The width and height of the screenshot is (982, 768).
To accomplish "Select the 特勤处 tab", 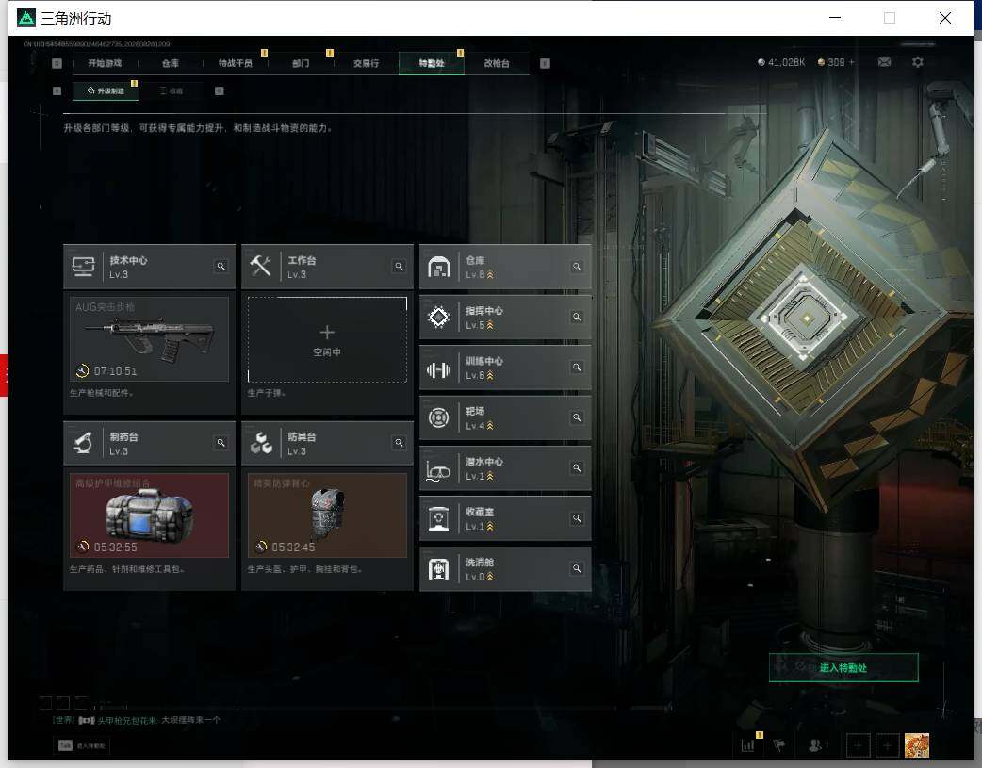I will point(432,63).
